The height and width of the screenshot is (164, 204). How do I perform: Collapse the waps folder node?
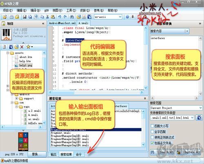(16, 107)
